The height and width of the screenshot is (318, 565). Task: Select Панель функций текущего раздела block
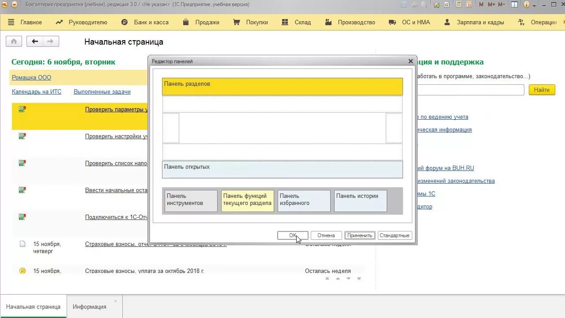(x=248, y=201)
